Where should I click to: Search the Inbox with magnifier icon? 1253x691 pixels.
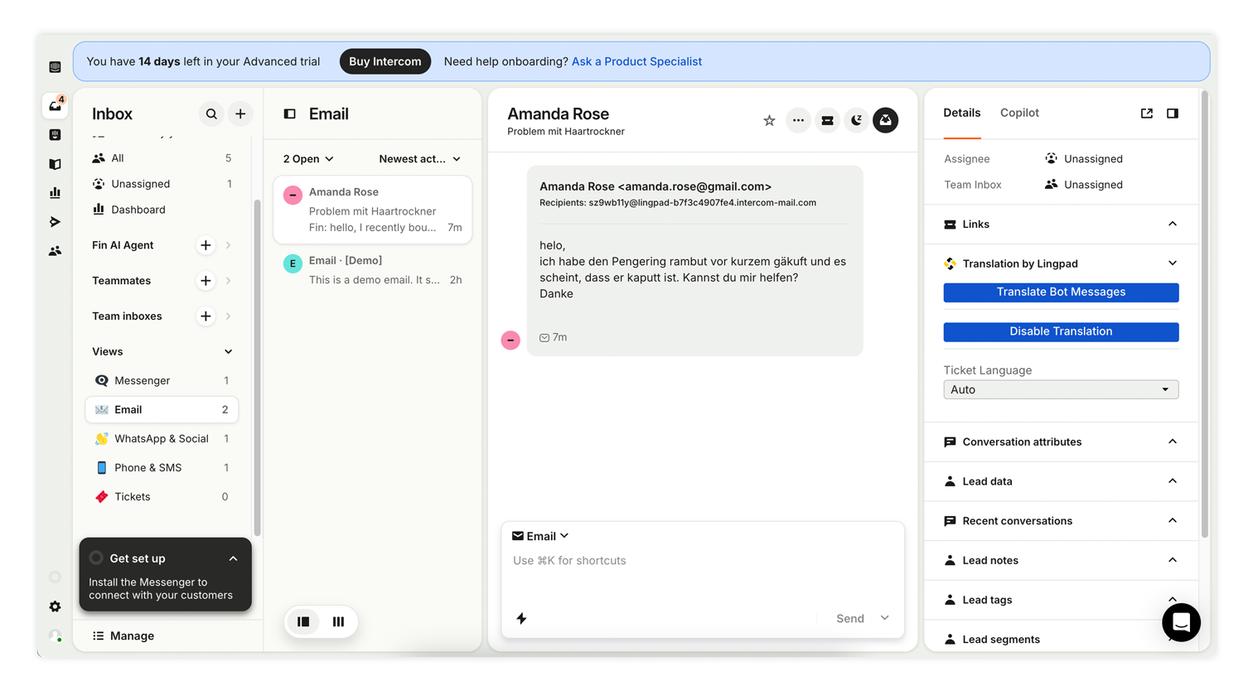pyautogui.click(x=211, y=114)
